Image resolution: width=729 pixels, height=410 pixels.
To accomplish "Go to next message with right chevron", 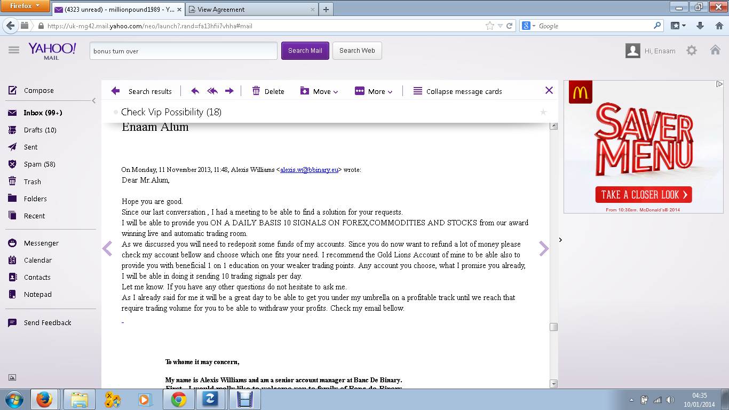I will (544, 248).
